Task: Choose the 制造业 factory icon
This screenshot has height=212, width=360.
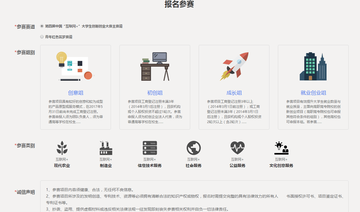Action: [106, 148]
